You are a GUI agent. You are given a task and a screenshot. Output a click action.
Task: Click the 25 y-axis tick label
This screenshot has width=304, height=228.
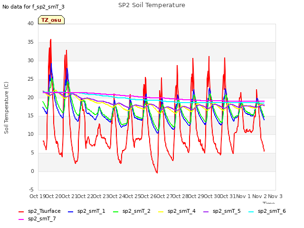(30, 79)
